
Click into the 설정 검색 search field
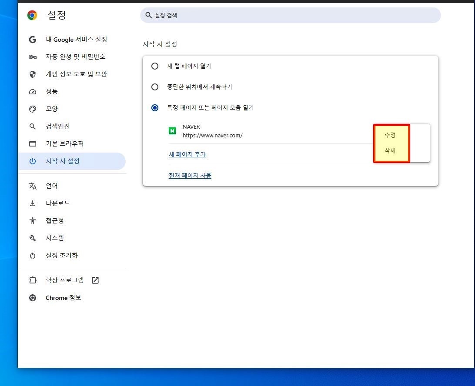point(290,15)
